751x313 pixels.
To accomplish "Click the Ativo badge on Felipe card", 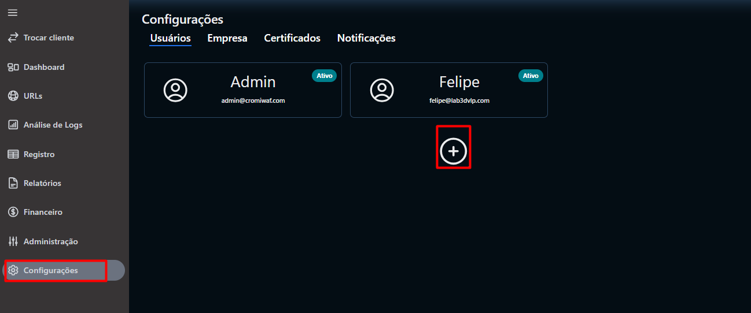I will [x=531, y=76].
